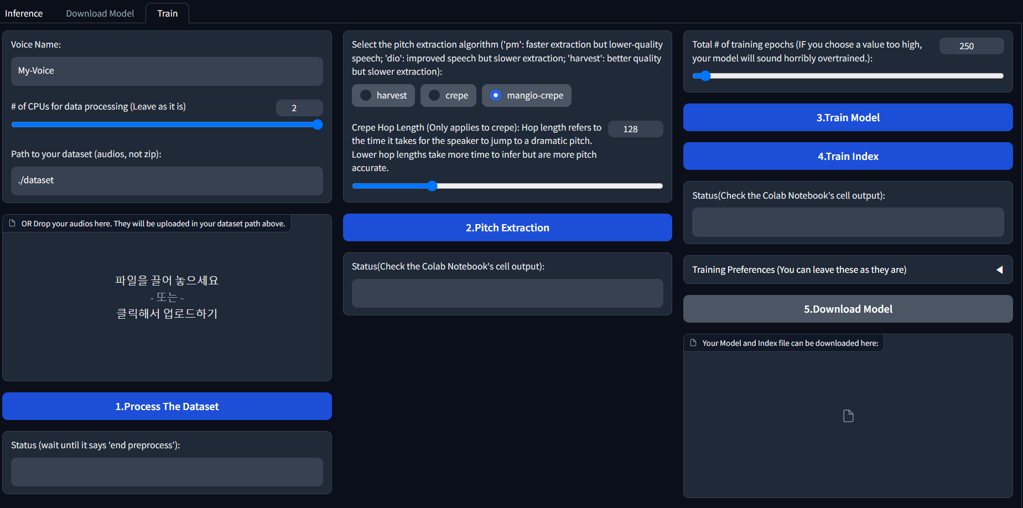
Task: Click the '파일을 끌어 놓으세요' drop text
Action: pyautogui.click(x=167, y=281)
